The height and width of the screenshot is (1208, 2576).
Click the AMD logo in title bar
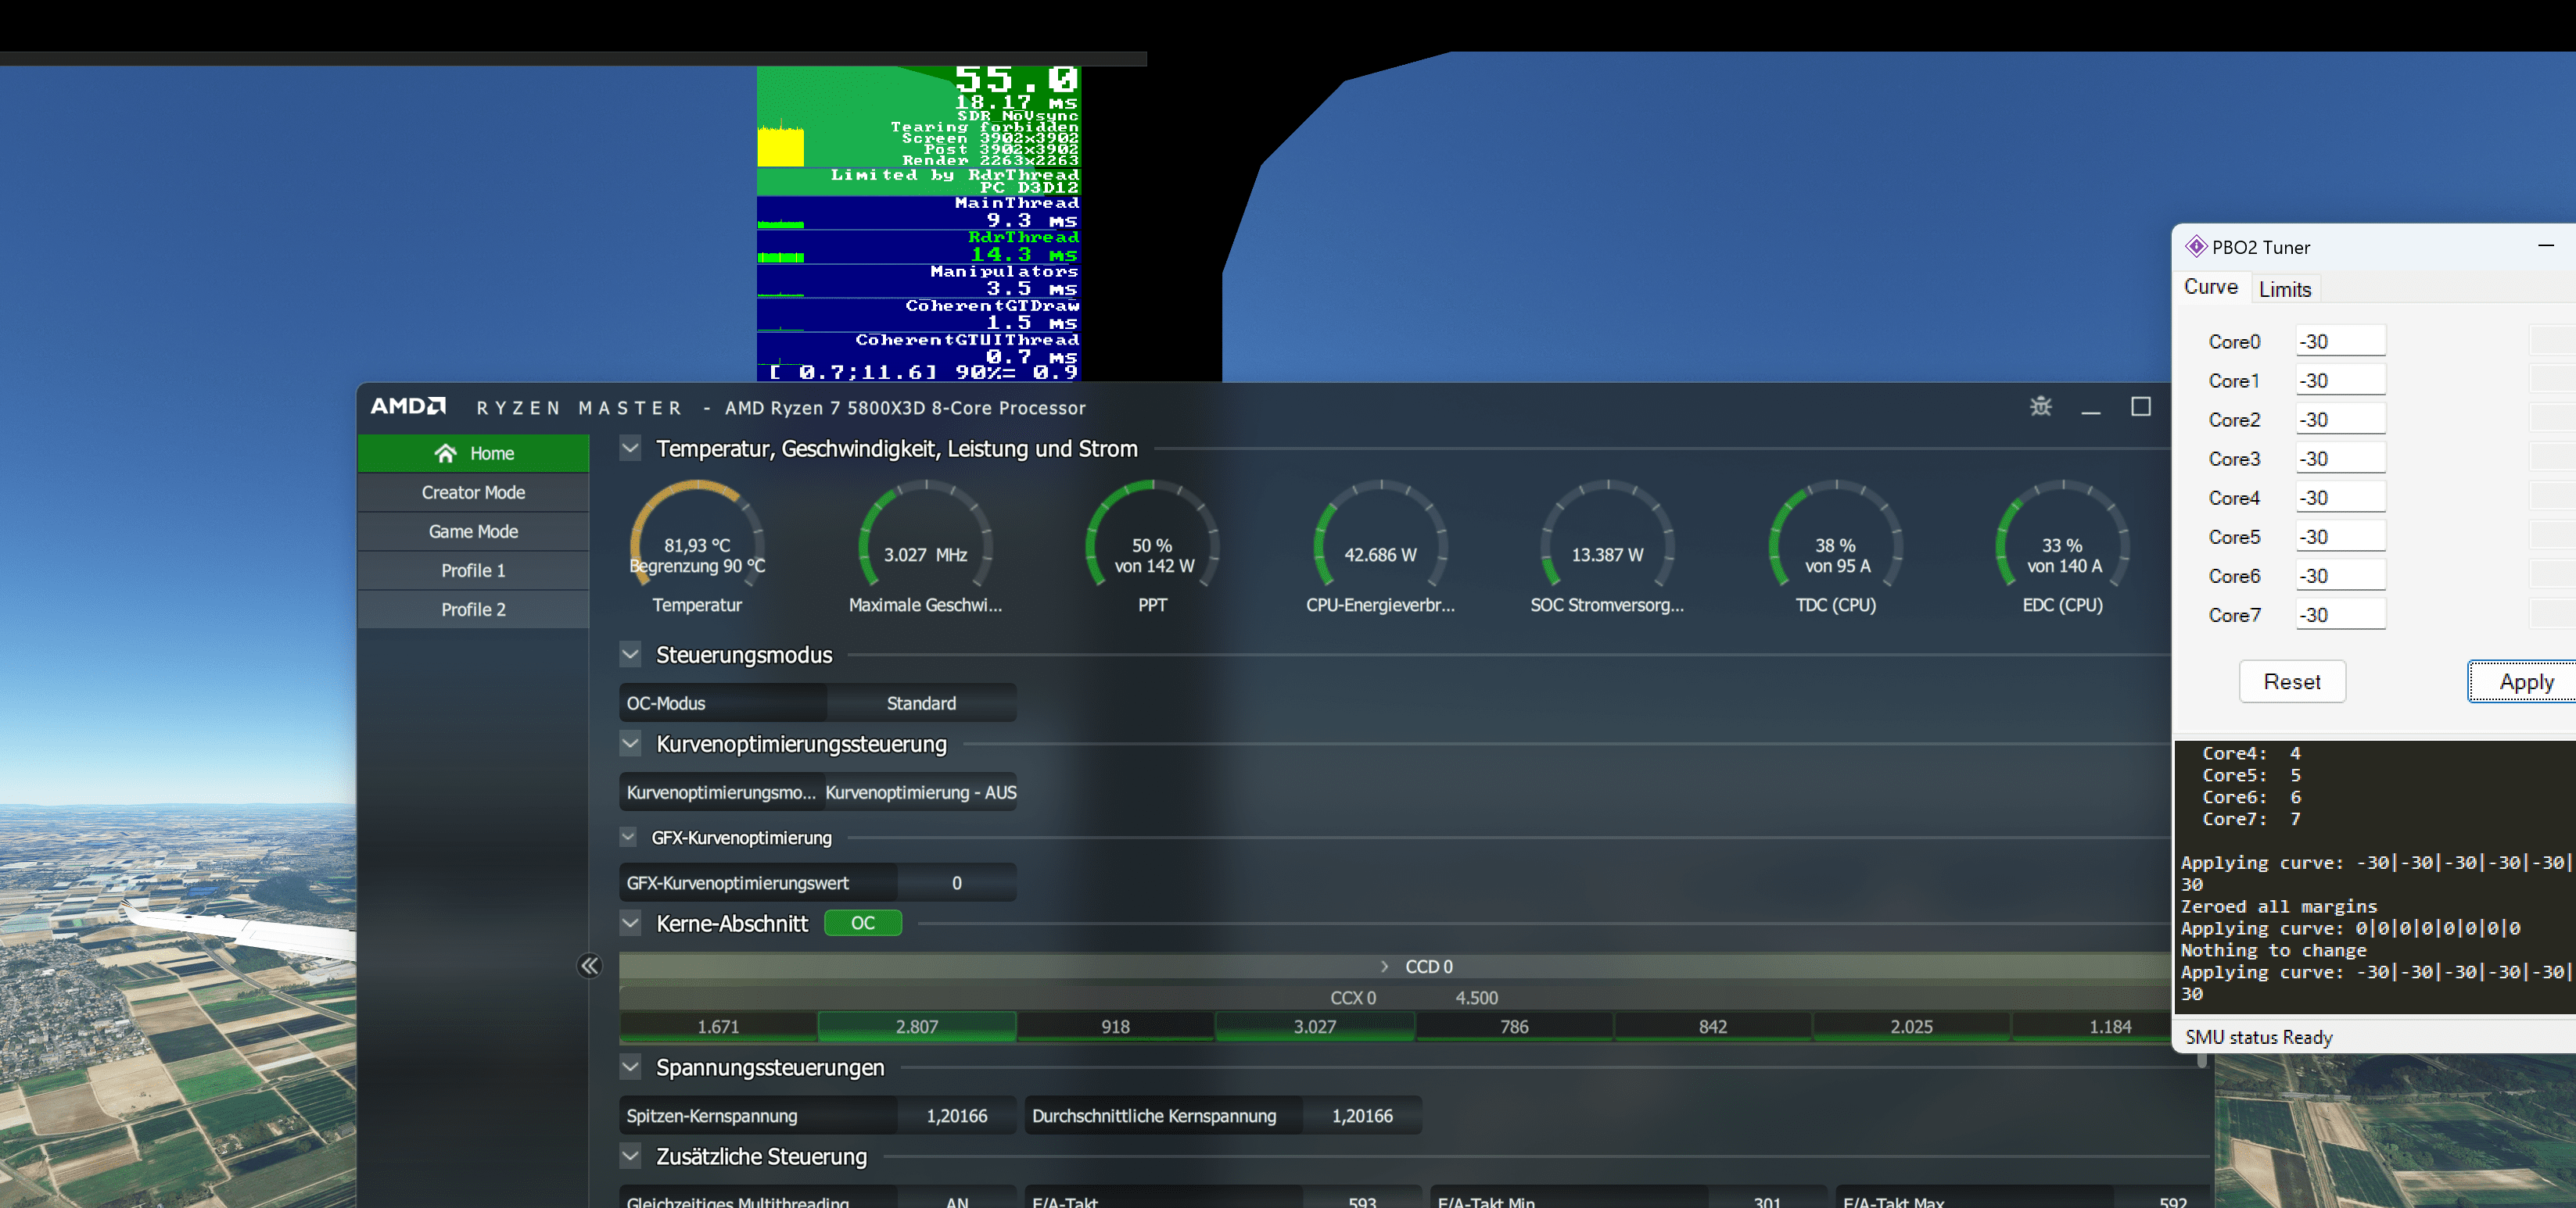(x=408, y=406)
